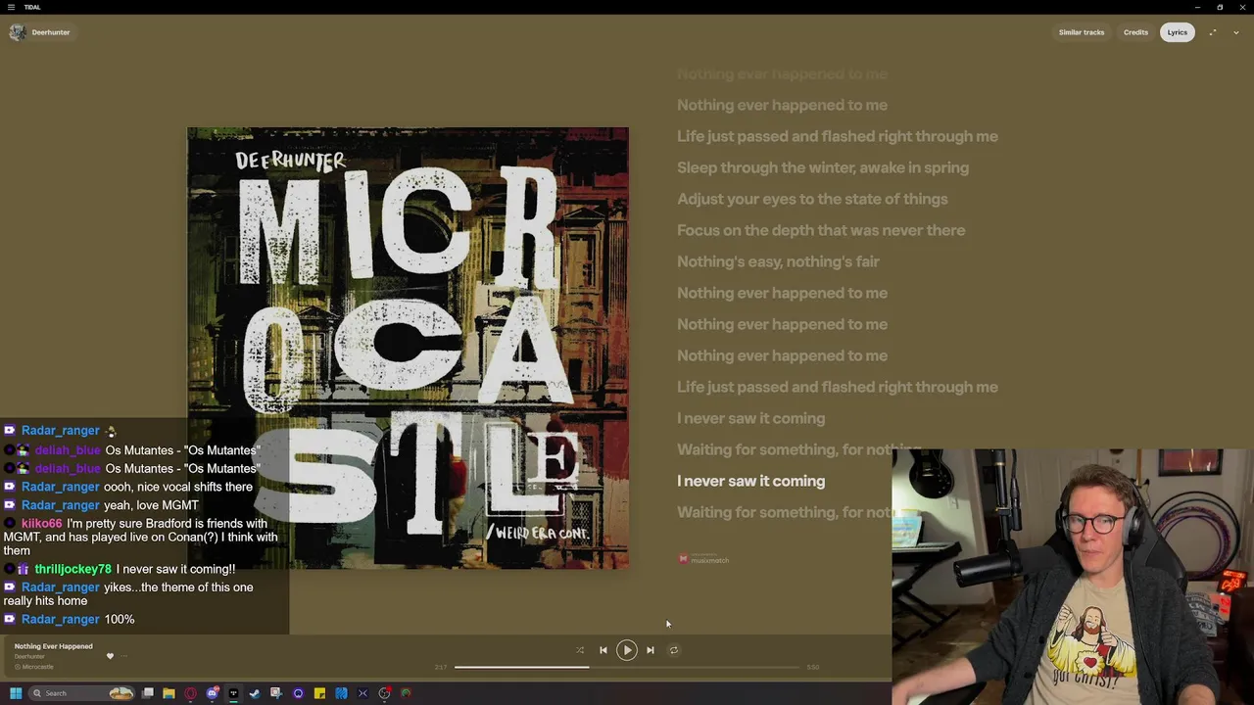Click the musixmatch lyrics provider logo
The image size is (1254, 705).
[703, 559]
